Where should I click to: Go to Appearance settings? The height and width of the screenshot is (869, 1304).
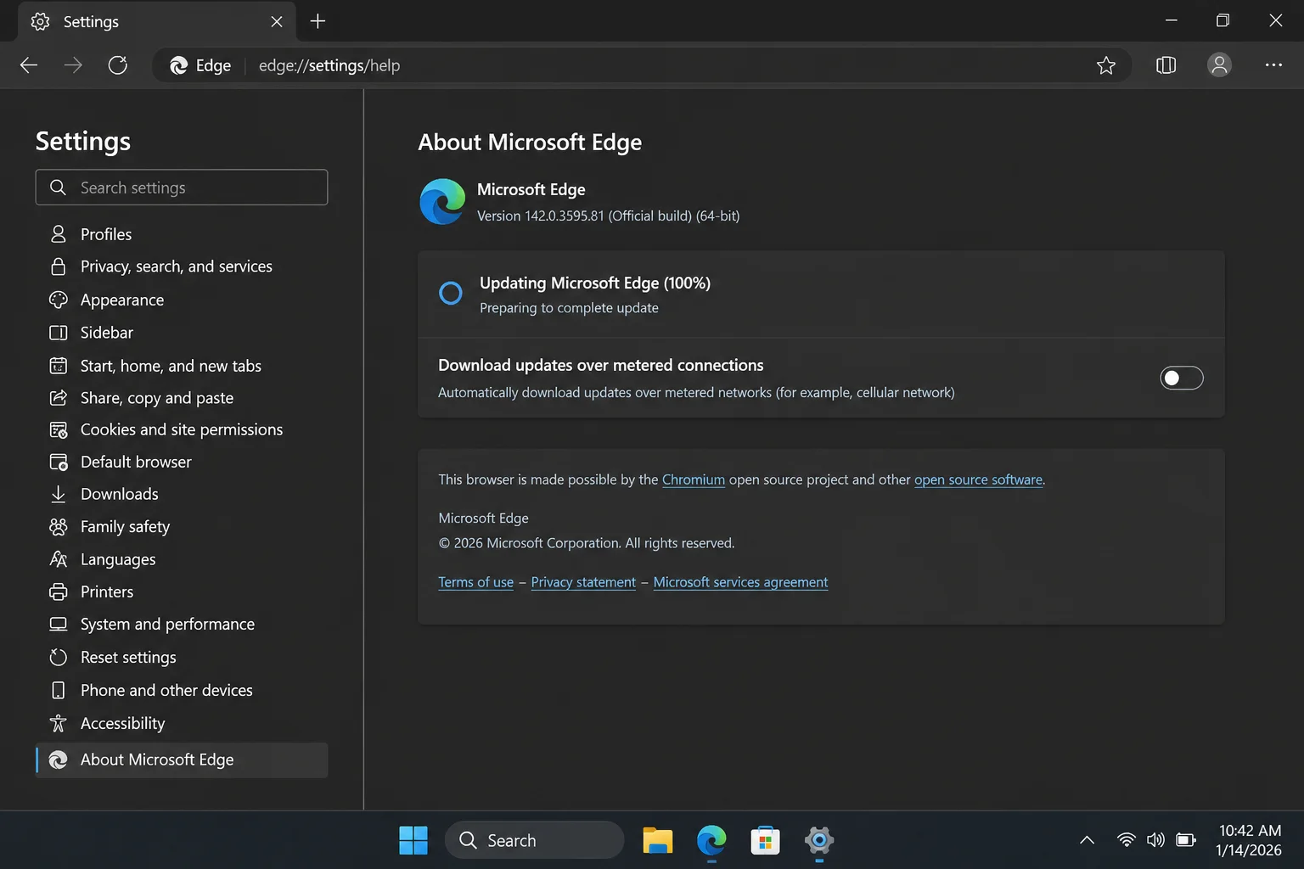point(182,300)
